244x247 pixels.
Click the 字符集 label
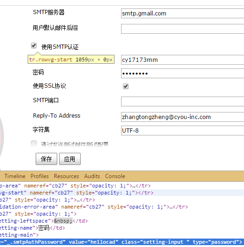pyautogui.click(x=41, y=129)
